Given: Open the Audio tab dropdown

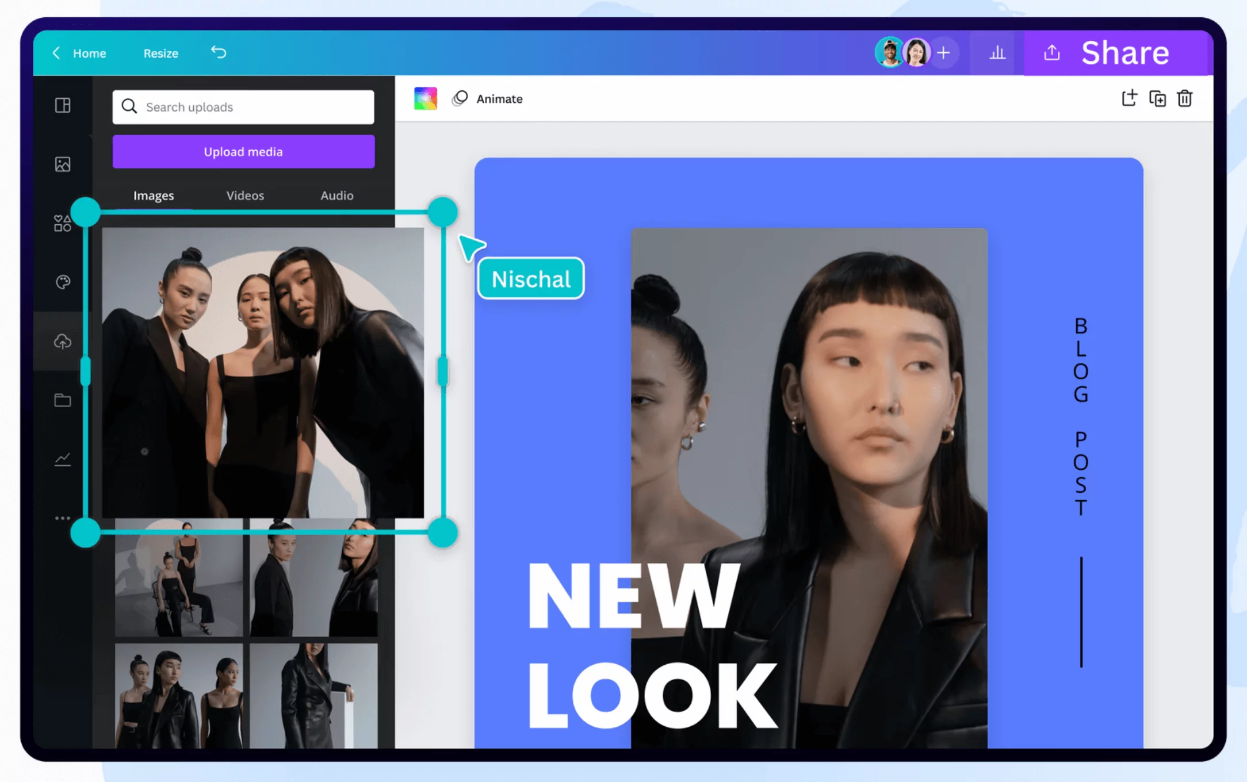Looking at the screenshot, I should [x=337, y=194].
